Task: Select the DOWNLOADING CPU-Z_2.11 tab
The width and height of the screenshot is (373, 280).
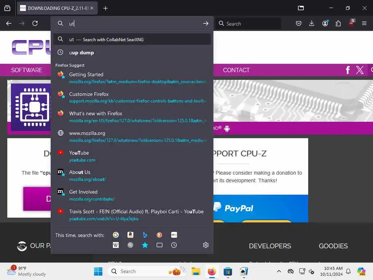Action: pyautogui.click(x=57, y=8)
